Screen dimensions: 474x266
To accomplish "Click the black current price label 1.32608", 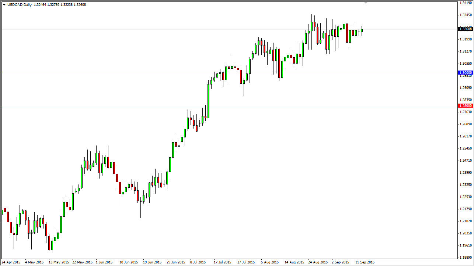I will click(x=466, y=29).
